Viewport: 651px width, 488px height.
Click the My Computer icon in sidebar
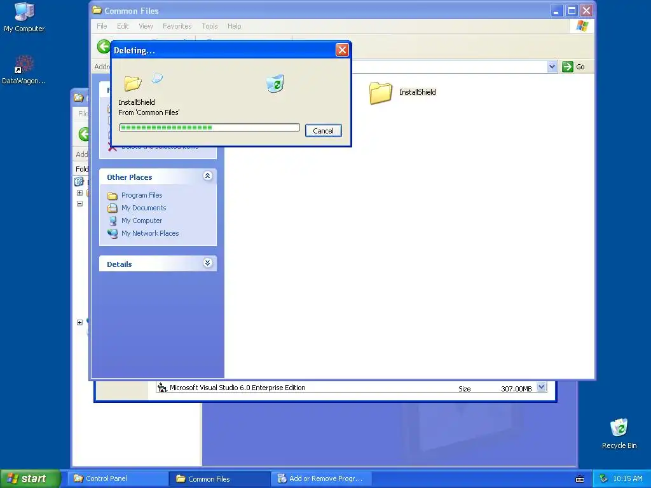113,220
